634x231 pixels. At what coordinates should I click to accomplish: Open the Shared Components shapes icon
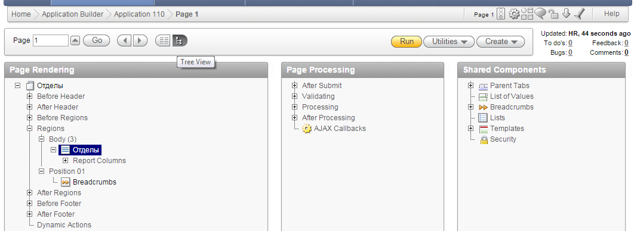point(527,14)
